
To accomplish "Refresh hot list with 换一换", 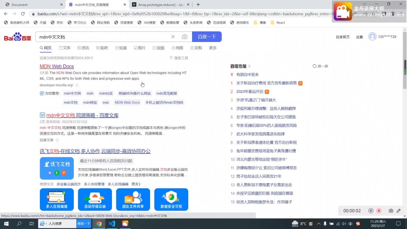I will click(x=320, y=66).
